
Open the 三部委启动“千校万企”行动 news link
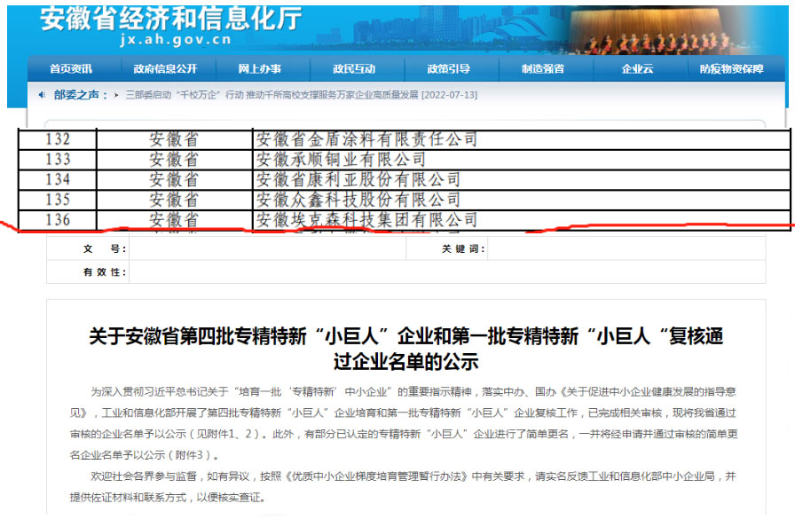pos(301,95)
